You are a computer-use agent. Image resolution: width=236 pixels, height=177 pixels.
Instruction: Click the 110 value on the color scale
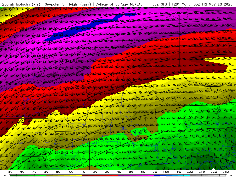pos(82,172)
